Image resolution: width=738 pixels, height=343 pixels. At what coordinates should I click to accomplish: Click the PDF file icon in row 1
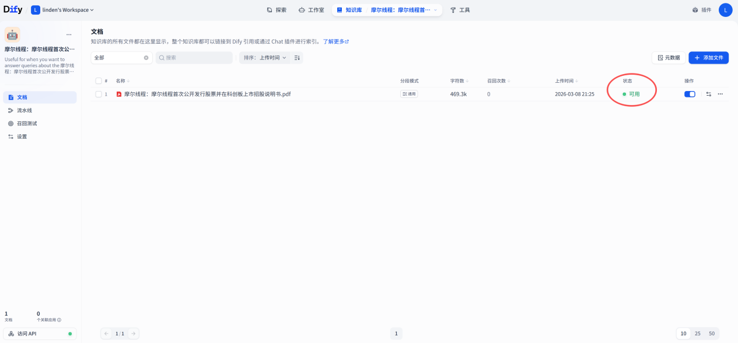119,94
